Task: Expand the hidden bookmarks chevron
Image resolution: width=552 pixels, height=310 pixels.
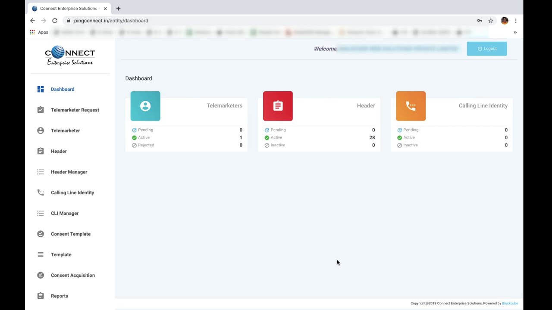Action: pyautogui.click(x=515, y=32)
